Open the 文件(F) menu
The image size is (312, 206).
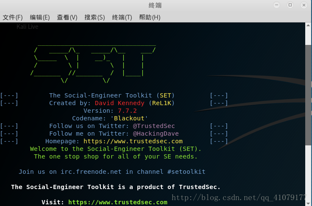(x=13, y=17)
